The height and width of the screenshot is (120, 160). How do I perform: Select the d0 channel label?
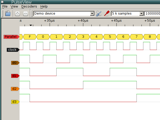15,63
